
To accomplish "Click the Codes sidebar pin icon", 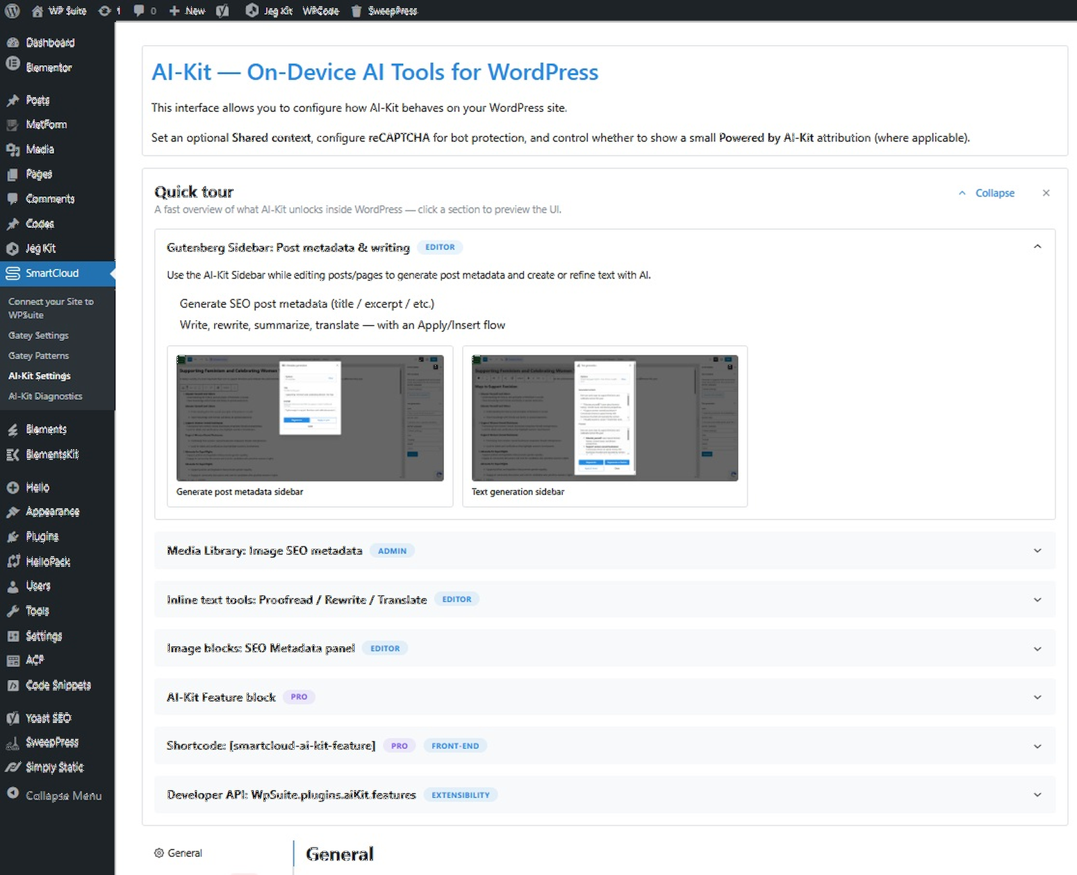I will (13, 224).
